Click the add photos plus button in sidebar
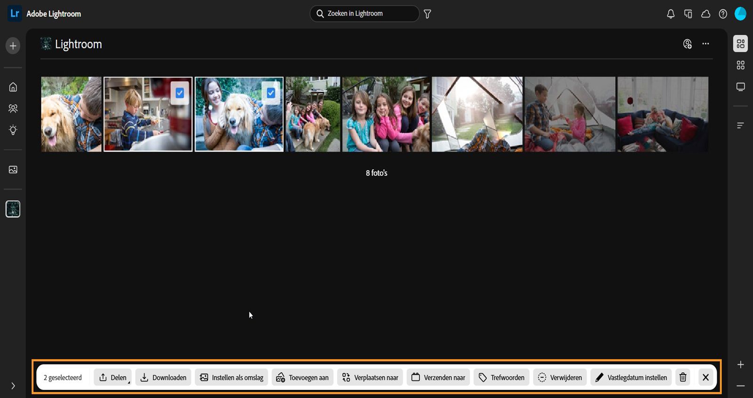The image size is (753, 398). [13, 46]
